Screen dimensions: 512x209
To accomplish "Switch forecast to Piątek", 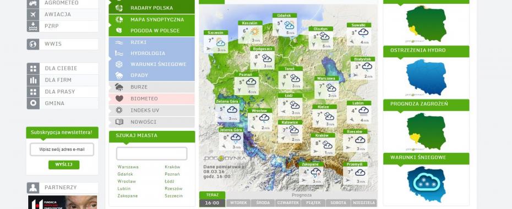I will click(313, 203).
